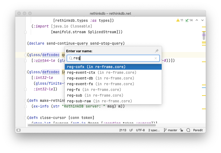Image resolution: width=221 pixels, height=153 pixels.
Task: Click the 21:13 cursor position indicator
Action: click(123, 130)
